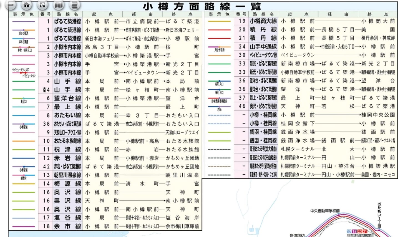Screen dimensions: 398x237
Task: Select terminus '銭函駅前' of 銭函・桂岡線
Action: (x=378, y=132)
